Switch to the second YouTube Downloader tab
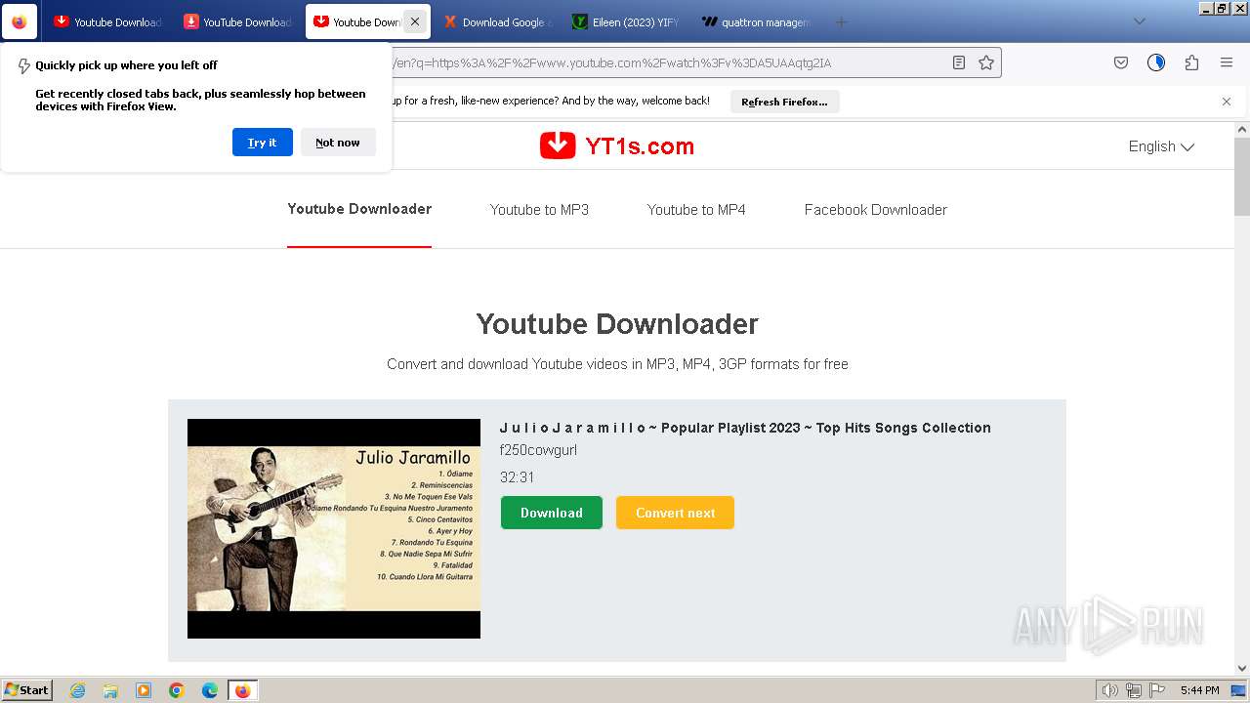Image resolution: width=1250 pixels, height=703 pixels. pyautogui.click(x=237, y=21)
